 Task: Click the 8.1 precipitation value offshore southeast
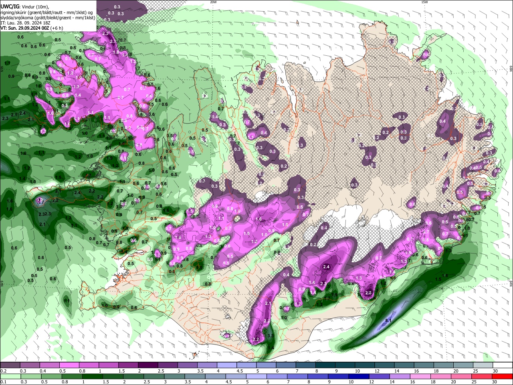tap(388, 320)
